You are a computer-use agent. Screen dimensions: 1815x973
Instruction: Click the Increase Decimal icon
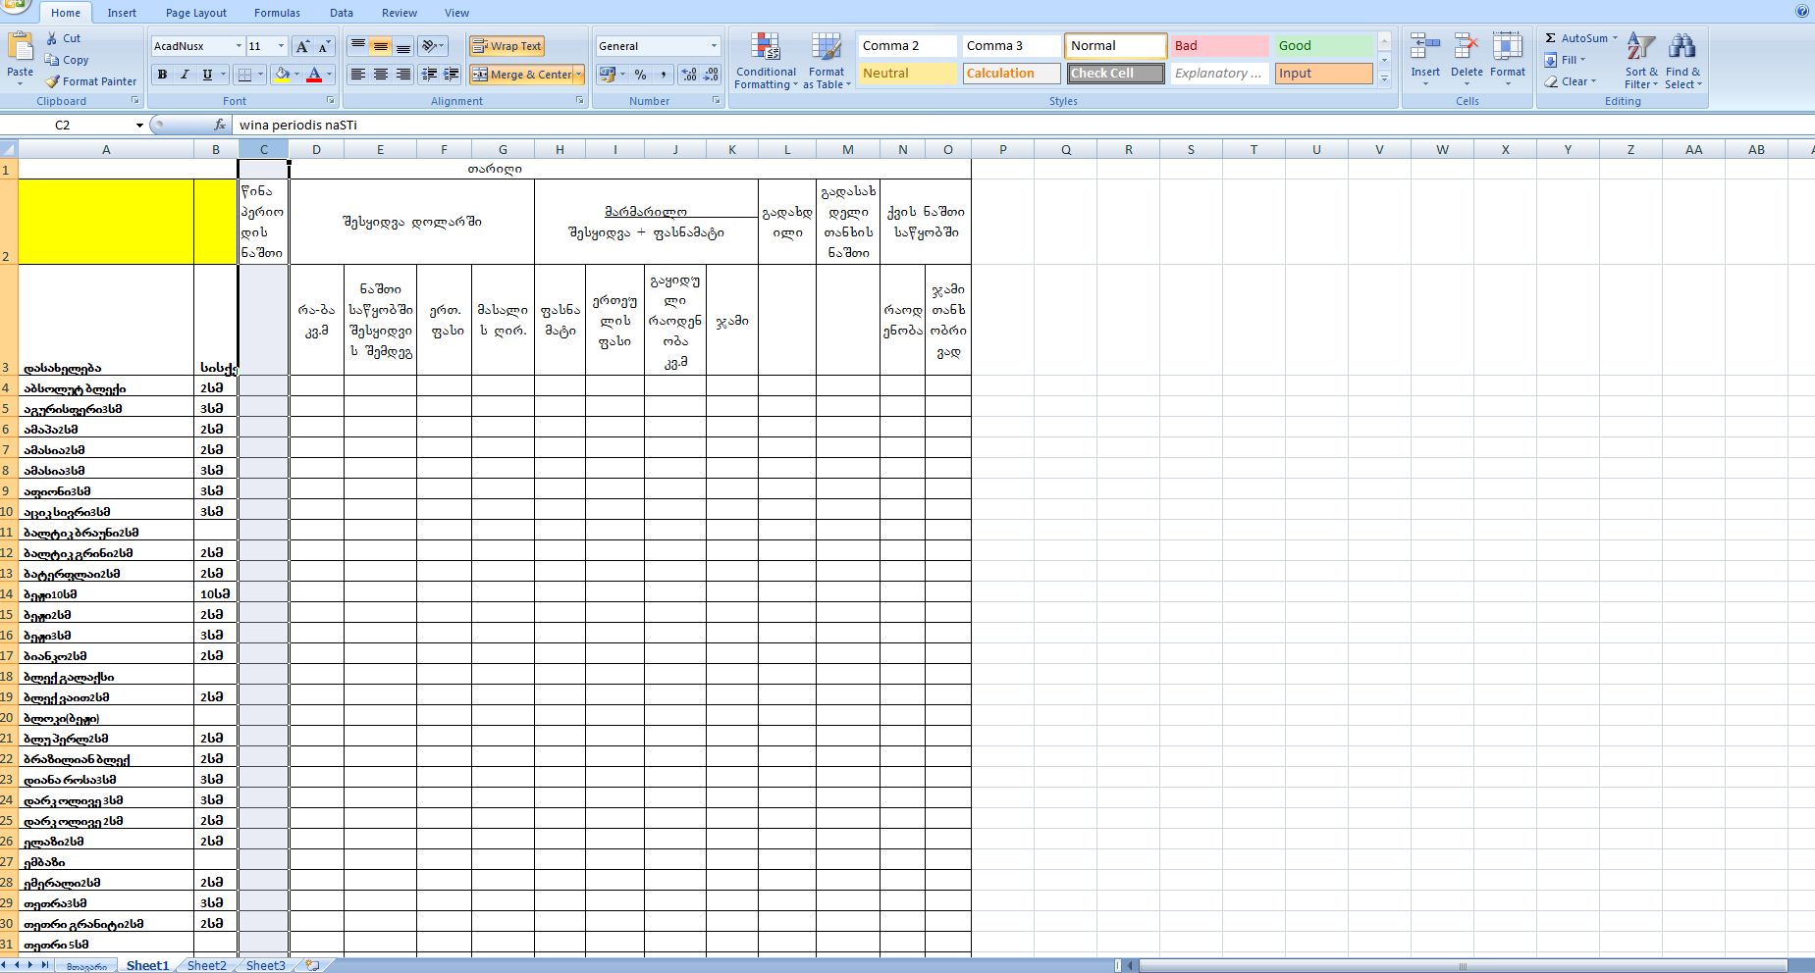coord(689,75)
